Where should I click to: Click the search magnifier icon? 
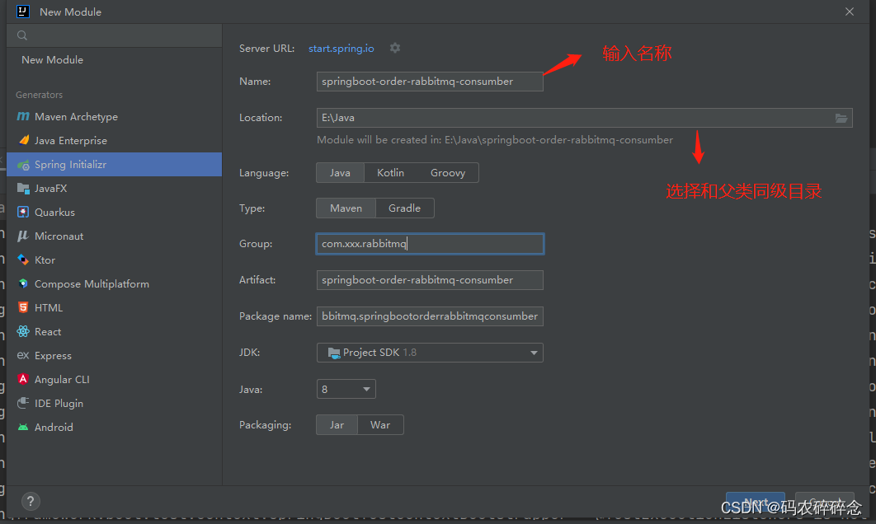pyautogui.click(x=21, y=35)
